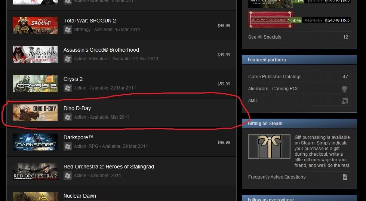Screen dimensions: 366x201
Task: Click Windows platform icon under Crysis 2
Action: [68, 88]
